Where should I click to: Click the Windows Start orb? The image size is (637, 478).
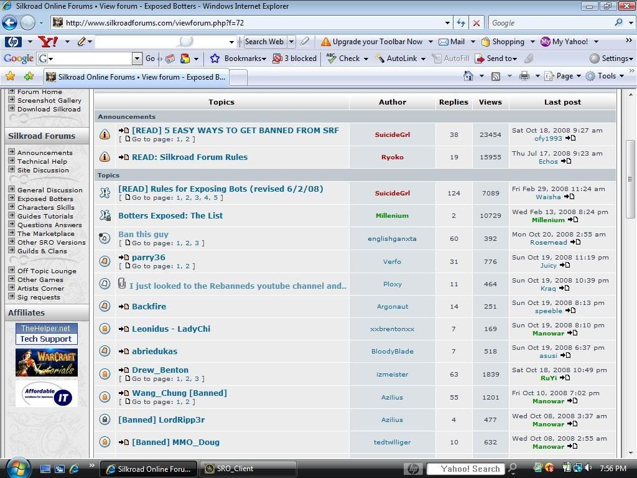pos(18,468)
